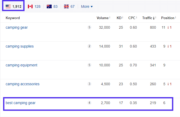
Task: Select the United States flag tab
Action: [x=13, y=6]
